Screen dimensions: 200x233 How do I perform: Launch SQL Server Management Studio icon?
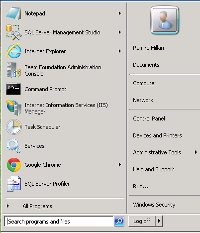(14, 32)
